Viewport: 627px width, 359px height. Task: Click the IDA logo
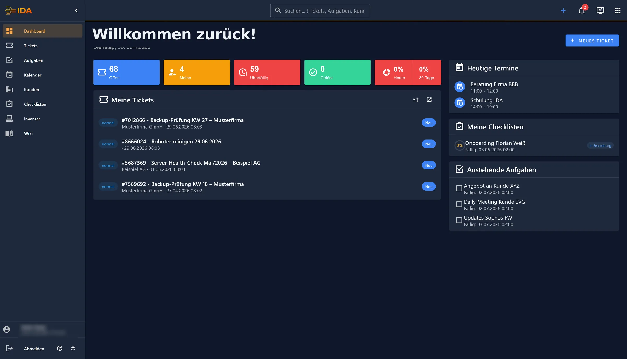pos(19,10)
